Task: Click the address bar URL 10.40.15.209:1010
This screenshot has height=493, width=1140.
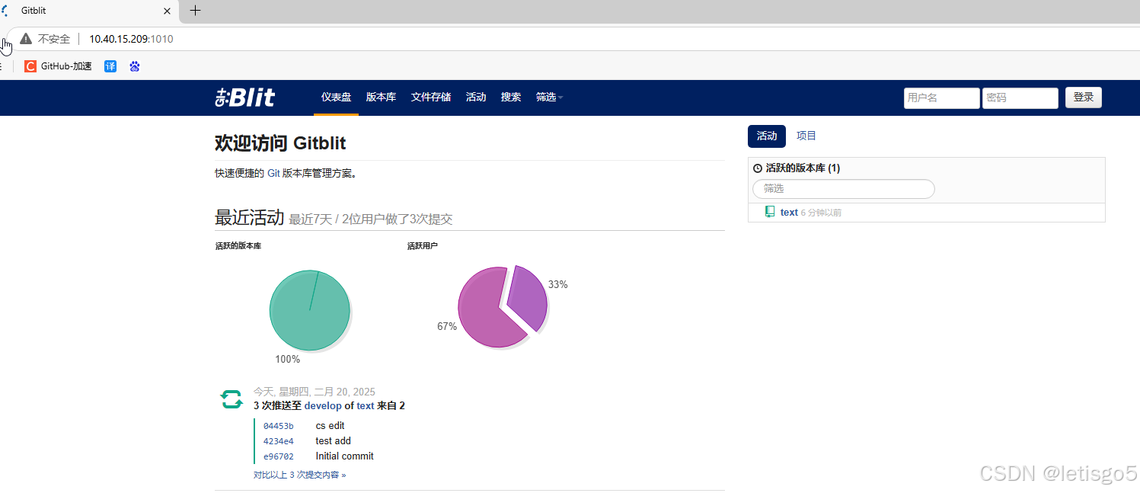Action: point(131,39)
